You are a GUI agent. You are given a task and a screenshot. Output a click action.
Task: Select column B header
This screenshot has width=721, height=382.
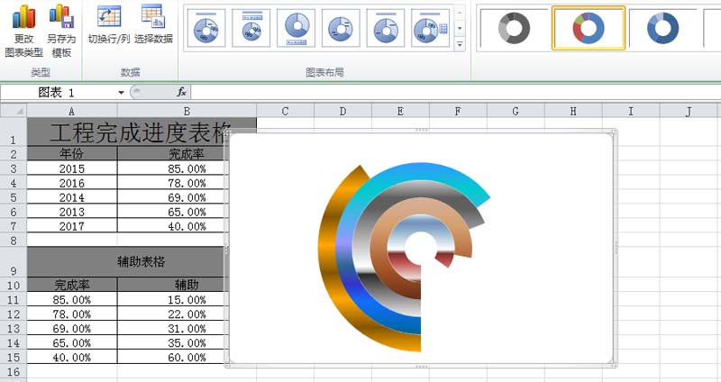tap(187, 111)
